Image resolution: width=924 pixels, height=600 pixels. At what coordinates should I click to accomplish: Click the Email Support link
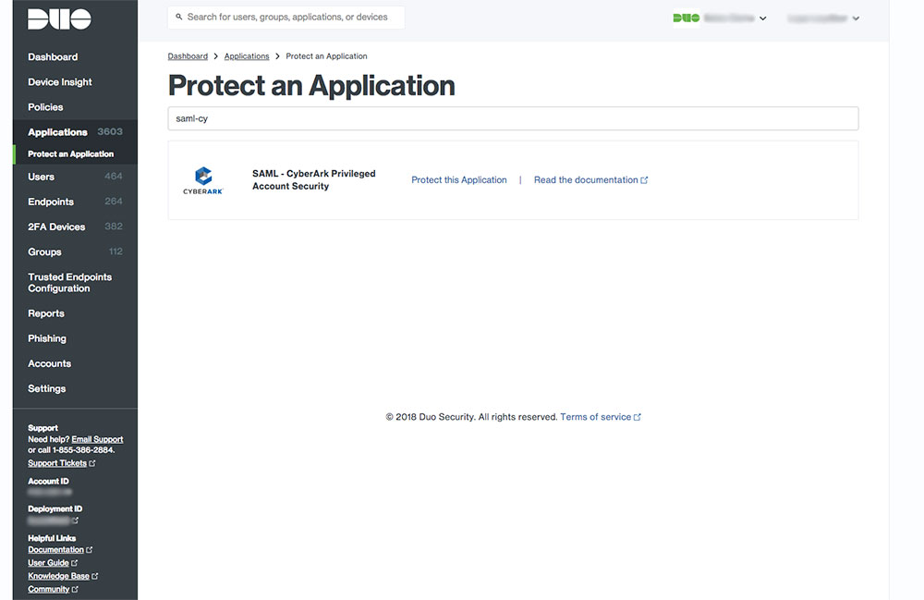point(97,439)
